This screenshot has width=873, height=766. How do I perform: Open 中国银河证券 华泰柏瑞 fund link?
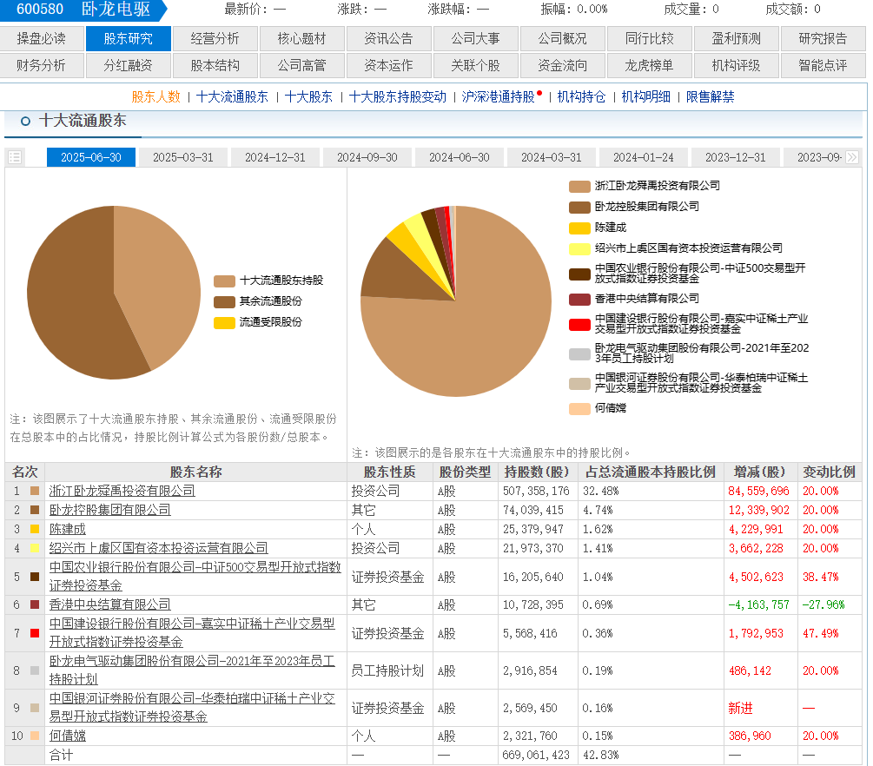point(192,708)
